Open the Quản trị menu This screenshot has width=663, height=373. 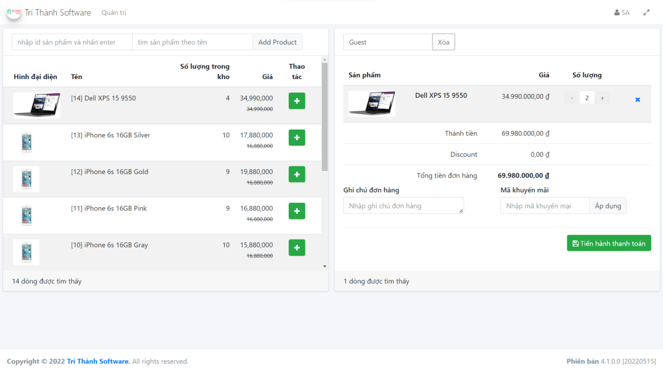114,13
